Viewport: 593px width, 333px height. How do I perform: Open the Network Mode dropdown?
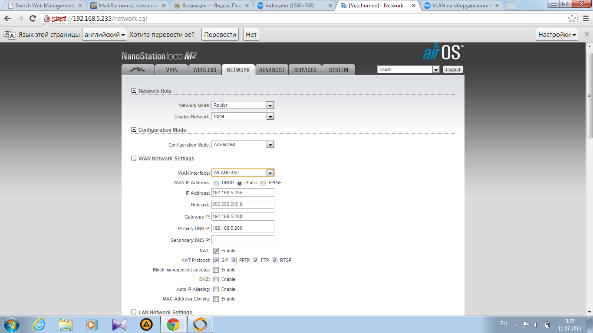click(243, 105)
